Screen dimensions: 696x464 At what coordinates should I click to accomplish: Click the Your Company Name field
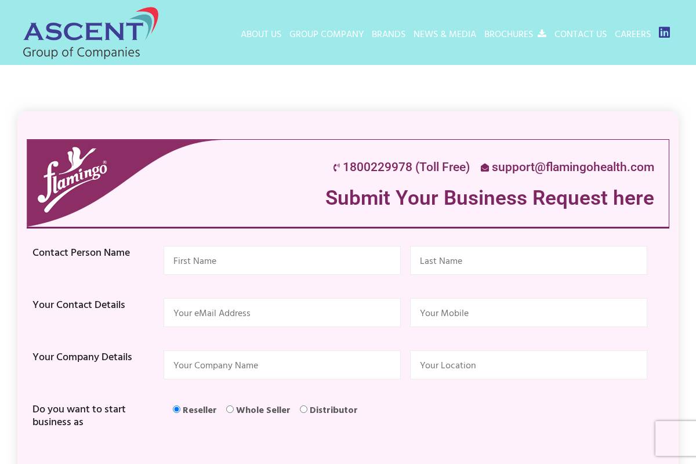click(282, 365)
